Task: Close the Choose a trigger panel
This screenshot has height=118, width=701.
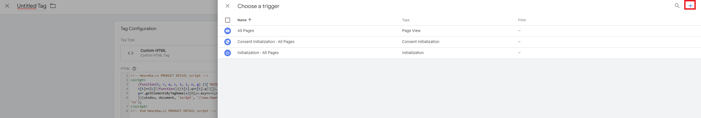Action: [x=228, y=6]
